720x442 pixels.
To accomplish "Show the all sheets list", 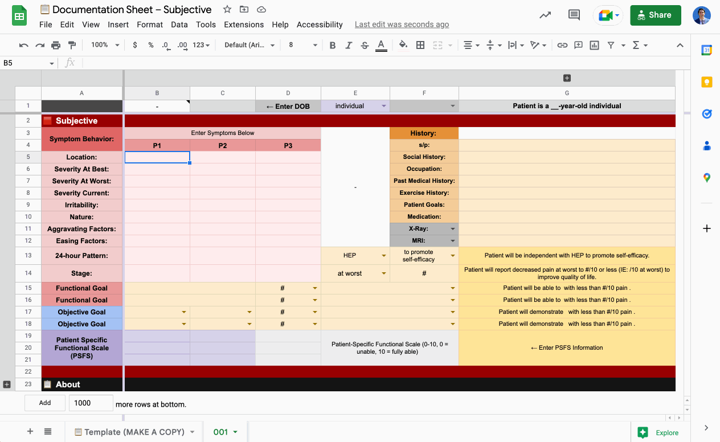I will click(48, 432).
